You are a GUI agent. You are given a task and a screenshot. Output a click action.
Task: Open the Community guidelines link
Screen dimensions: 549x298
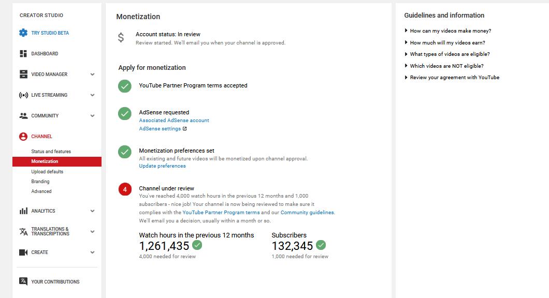[307, 212]
